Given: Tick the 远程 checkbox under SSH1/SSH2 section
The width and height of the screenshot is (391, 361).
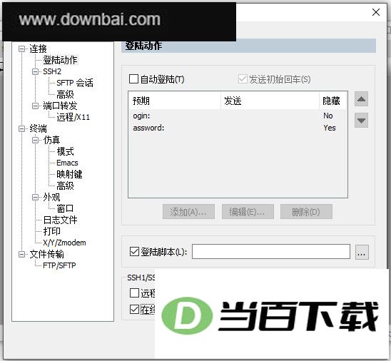Looking at the screenshot, I should [x=134, y=293].
